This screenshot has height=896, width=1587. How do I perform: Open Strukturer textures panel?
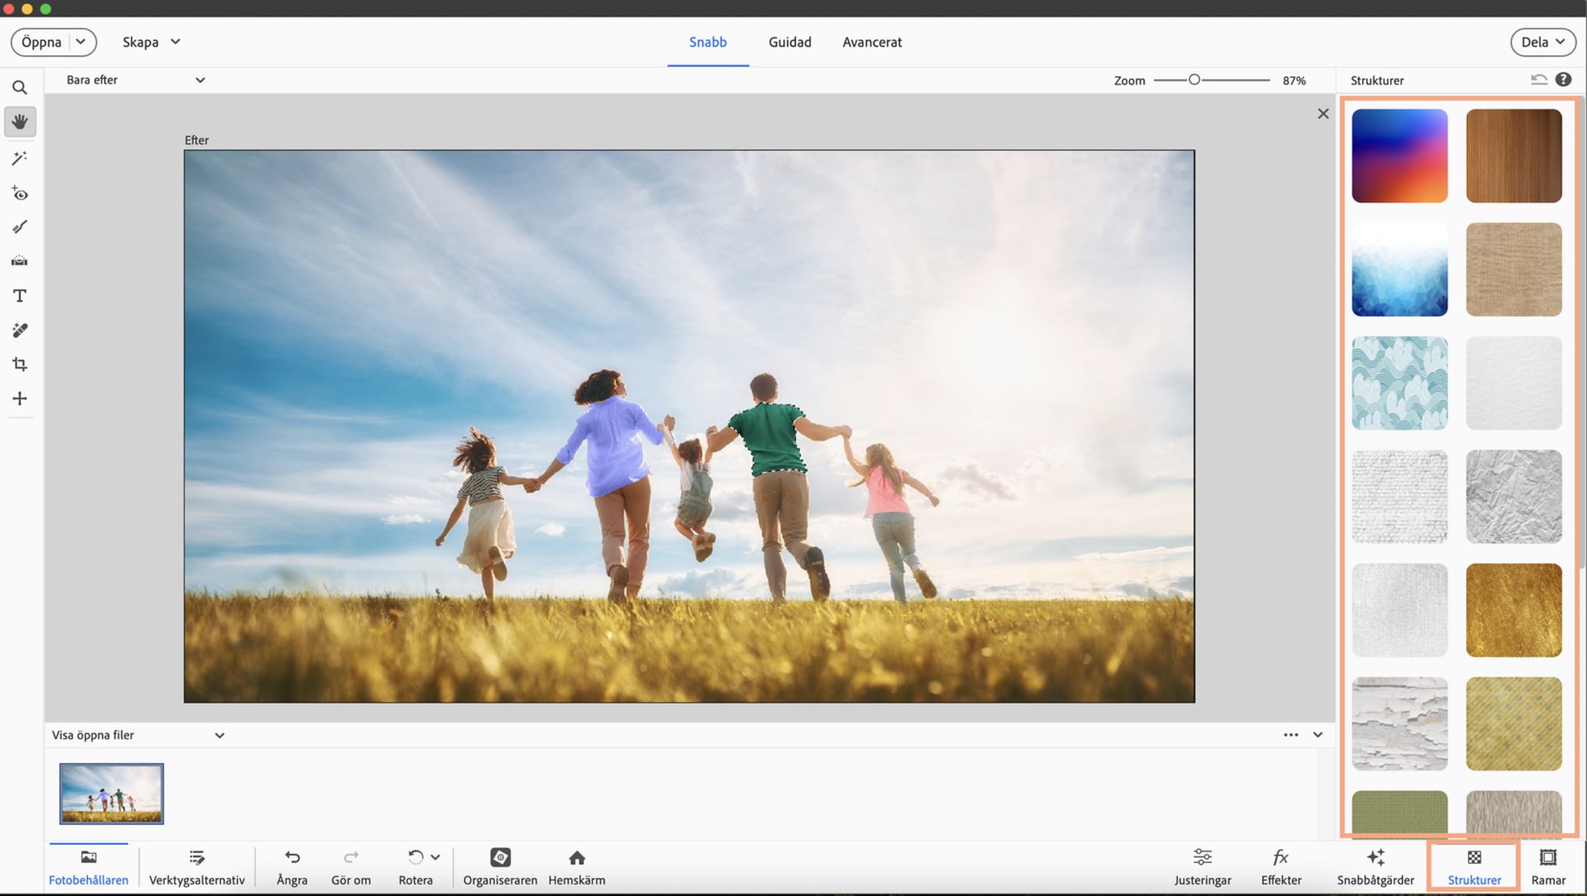tap(1474, 867)
